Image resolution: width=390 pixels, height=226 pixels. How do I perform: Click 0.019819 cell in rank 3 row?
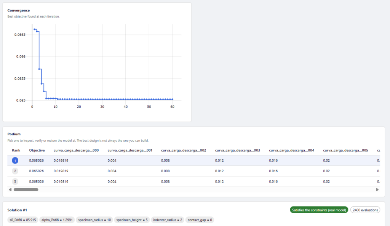click(61, 181)
